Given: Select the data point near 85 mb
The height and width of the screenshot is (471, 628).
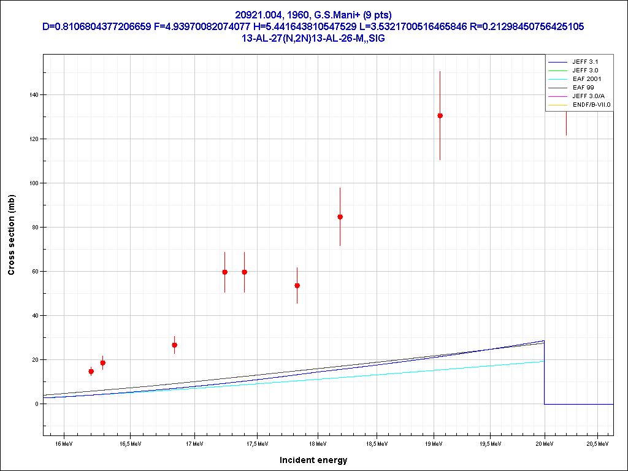Looking at the screenshot, I should [x=340, y=217].
